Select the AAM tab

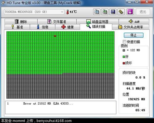pos(134,21)
